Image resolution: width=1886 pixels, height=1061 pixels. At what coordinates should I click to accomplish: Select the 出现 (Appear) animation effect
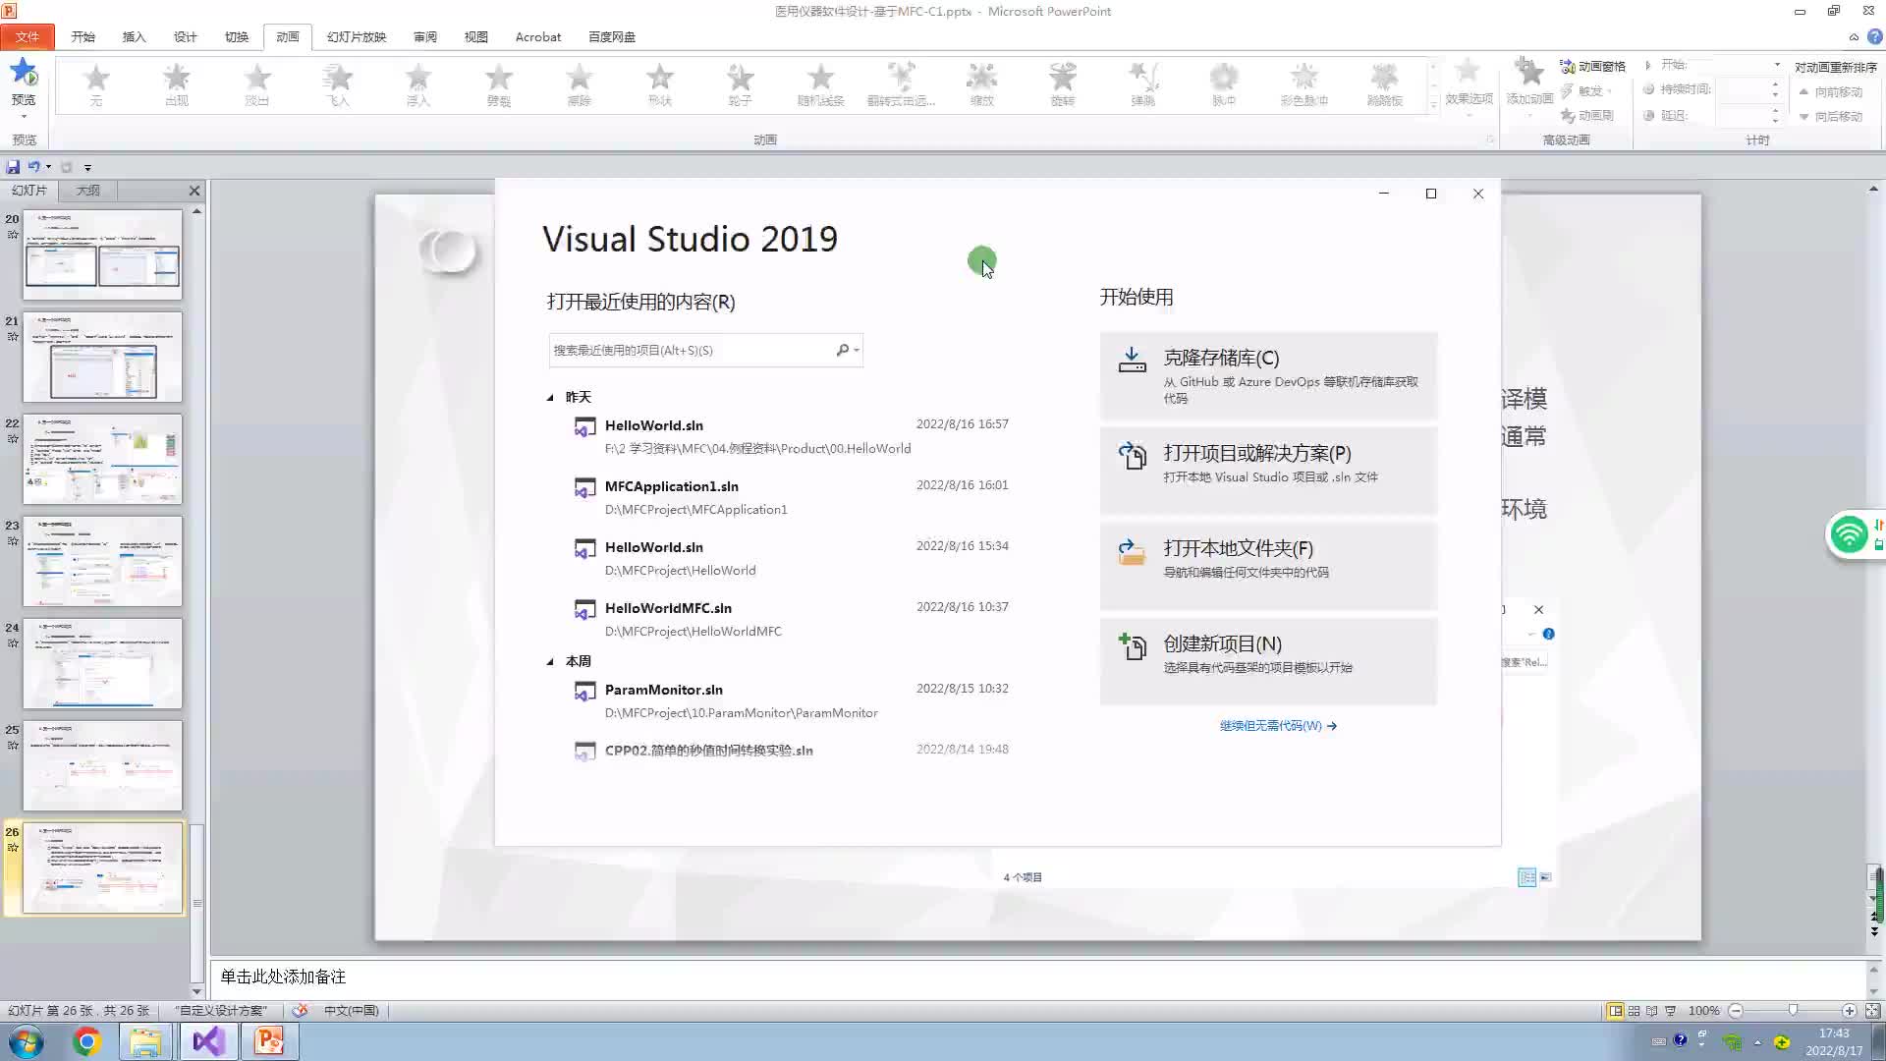pyautogui.click(x=177, y=84)
